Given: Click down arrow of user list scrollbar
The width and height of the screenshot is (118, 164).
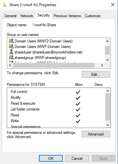Looking at the screenshot, I should click(x=108, y=60).
